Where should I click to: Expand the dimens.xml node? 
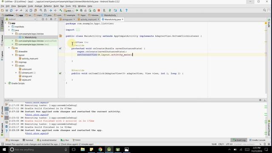click(x=16, y=73)
